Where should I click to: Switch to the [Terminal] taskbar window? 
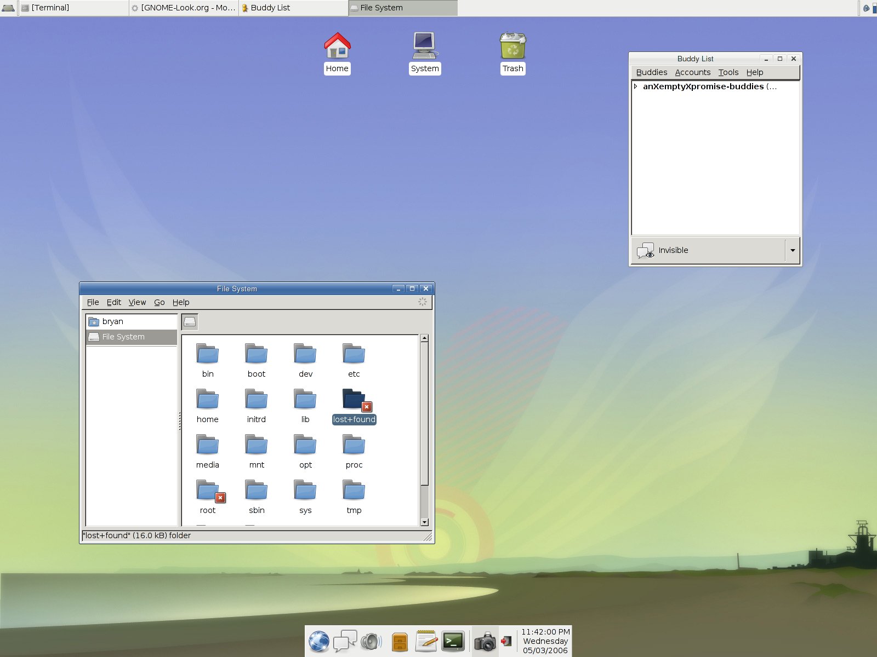click(x=74, y=8)
